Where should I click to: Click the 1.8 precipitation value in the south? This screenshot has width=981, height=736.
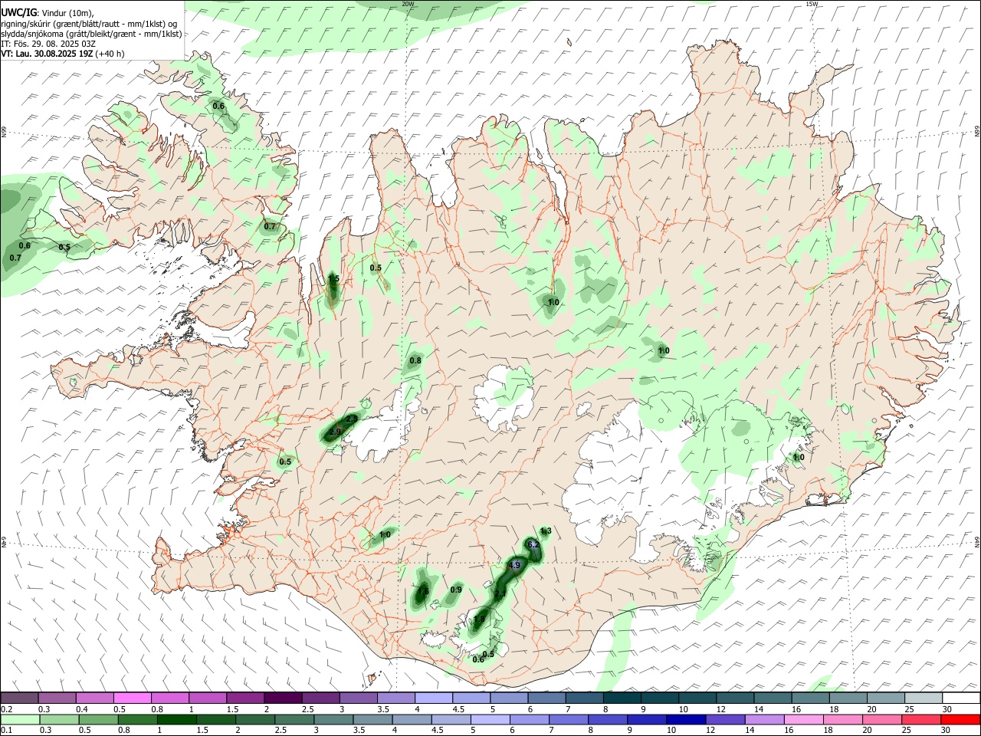[x=480, y=619]
